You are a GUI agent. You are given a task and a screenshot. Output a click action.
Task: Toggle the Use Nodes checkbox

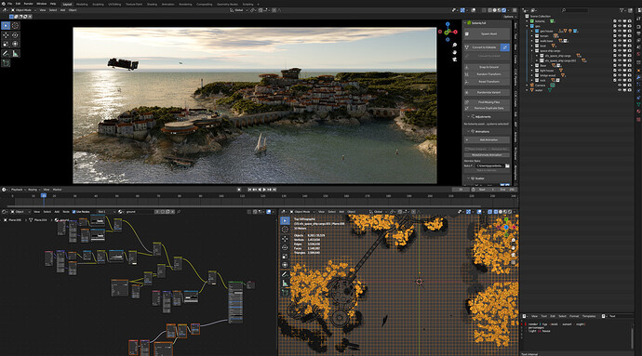74,212
